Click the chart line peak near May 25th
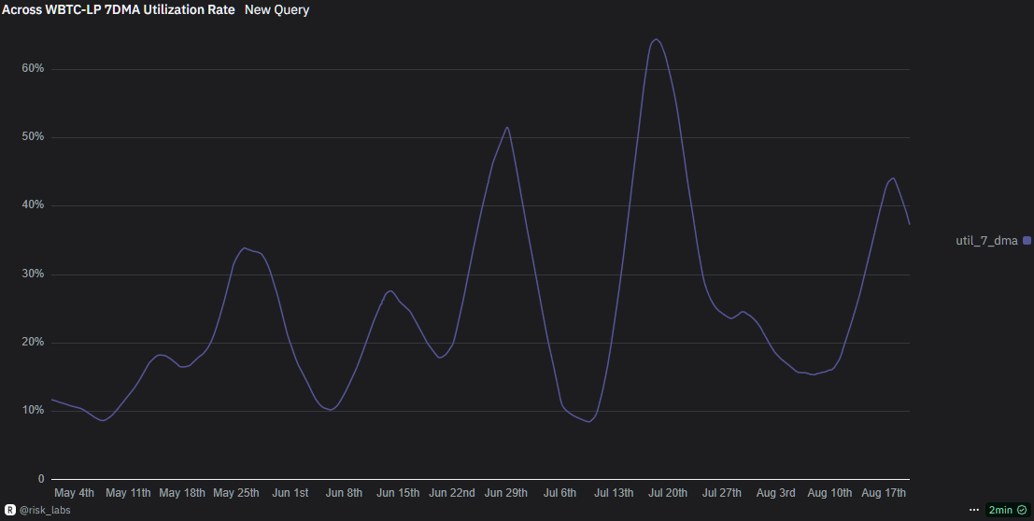This screenshot has width=1034, height=521. [244, 247]
